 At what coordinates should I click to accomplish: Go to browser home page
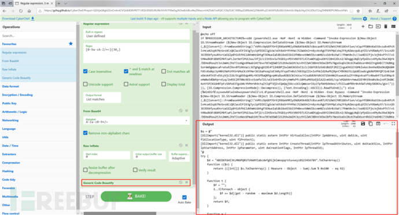point(29,11)
